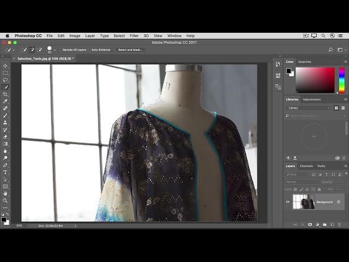Screen dimensions: 349x262
Task: Pick the Eyedropper tool
Action: 5,102
